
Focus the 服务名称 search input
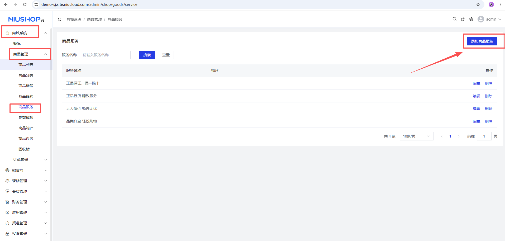[105, 55]
